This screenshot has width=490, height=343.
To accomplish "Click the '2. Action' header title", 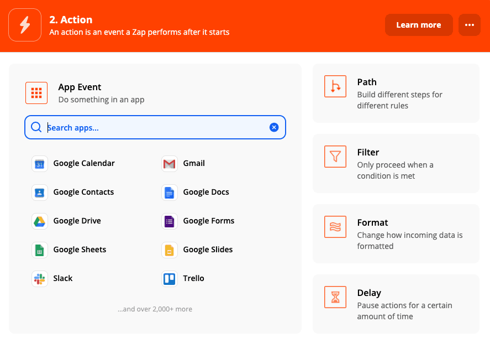I will [71, 20].
